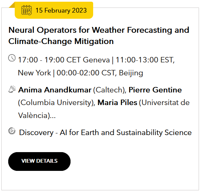Image resolution: width=200 pixels, height=191 pixels.
Task: Select the 15 February 2023 date badge
Action: click(x=54, y=10)
